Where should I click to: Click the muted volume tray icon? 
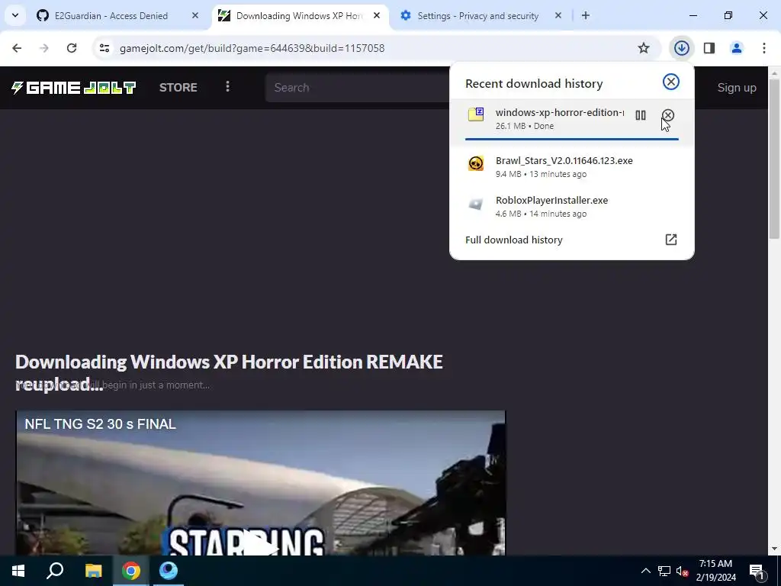pos(683,571)
